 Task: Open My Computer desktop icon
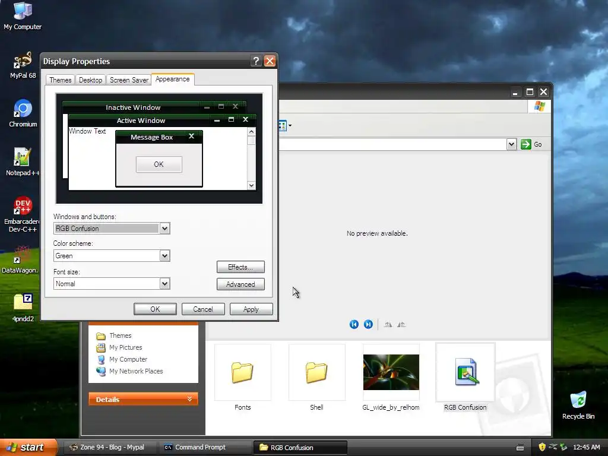[x=23, y=16]
